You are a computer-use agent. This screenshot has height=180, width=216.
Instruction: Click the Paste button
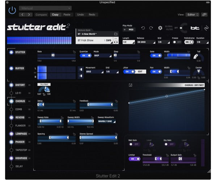point(67,14)
